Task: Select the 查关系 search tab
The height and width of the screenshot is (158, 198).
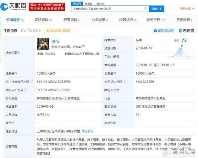Action: pyautogui.click(x=100, y=4)
